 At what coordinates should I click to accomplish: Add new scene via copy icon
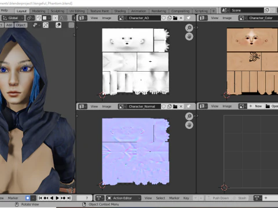coord(267,10)
